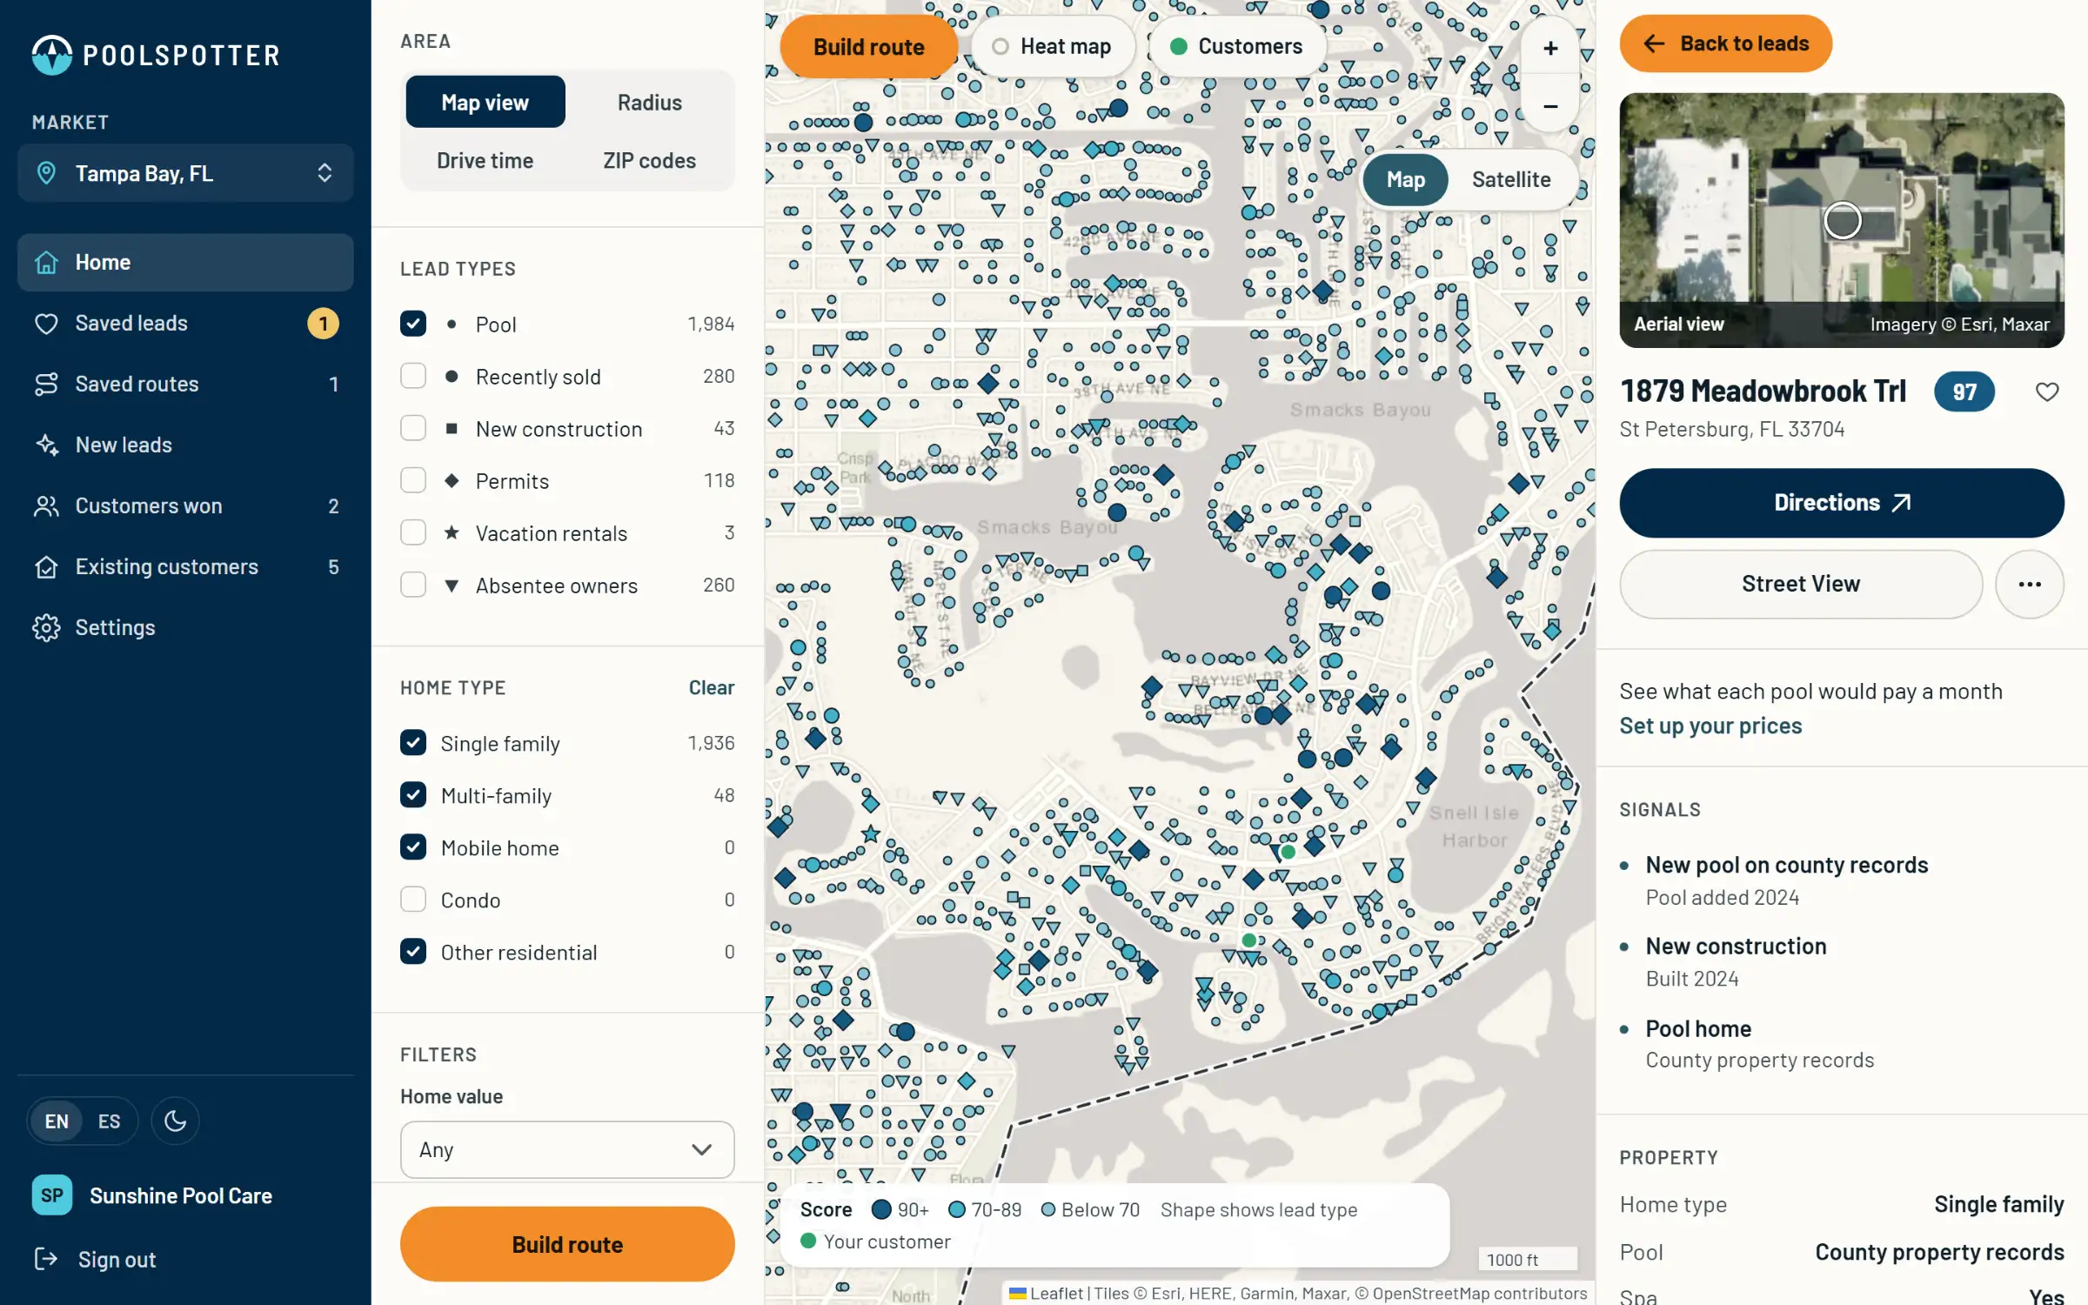Open Saved routes in sidebar
The width and height of the screenshot is (2088, 1305).
pyautogui.click(x=185, y=384)
